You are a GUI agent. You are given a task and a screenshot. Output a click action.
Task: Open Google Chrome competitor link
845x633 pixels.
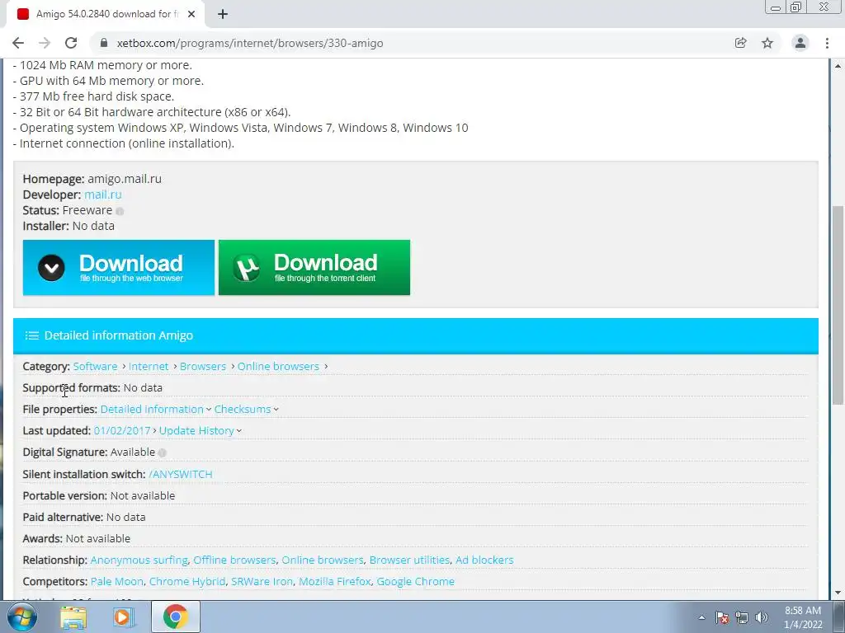[416, 581]
